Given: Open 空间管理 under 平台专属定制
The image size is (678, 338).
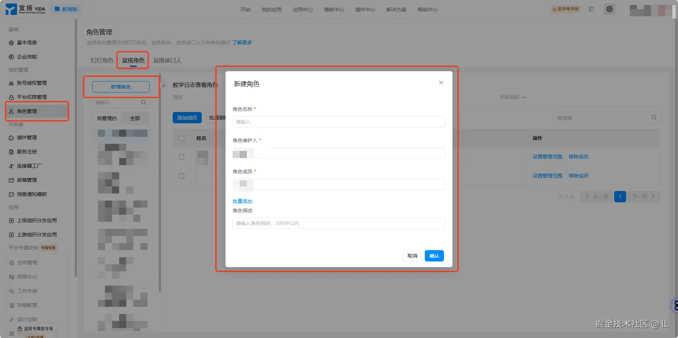Looking at the screenshot, I should (27, 263).
